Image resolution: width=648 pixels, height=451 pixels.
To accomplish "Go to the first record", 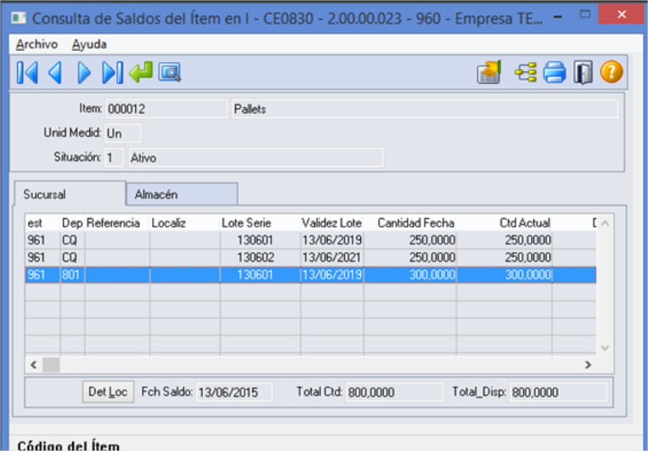I will pyautogui.click(x=27, y=73).
